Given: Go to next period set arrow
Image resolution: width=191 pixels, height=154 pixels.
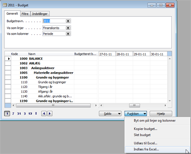Looking at the screenshot, I should click(x=50, y=113).
